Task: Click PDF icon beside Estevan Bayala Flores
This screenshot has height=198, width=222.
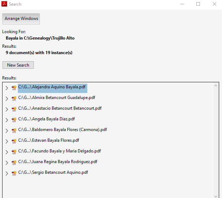Action: (x=14, y=141)
